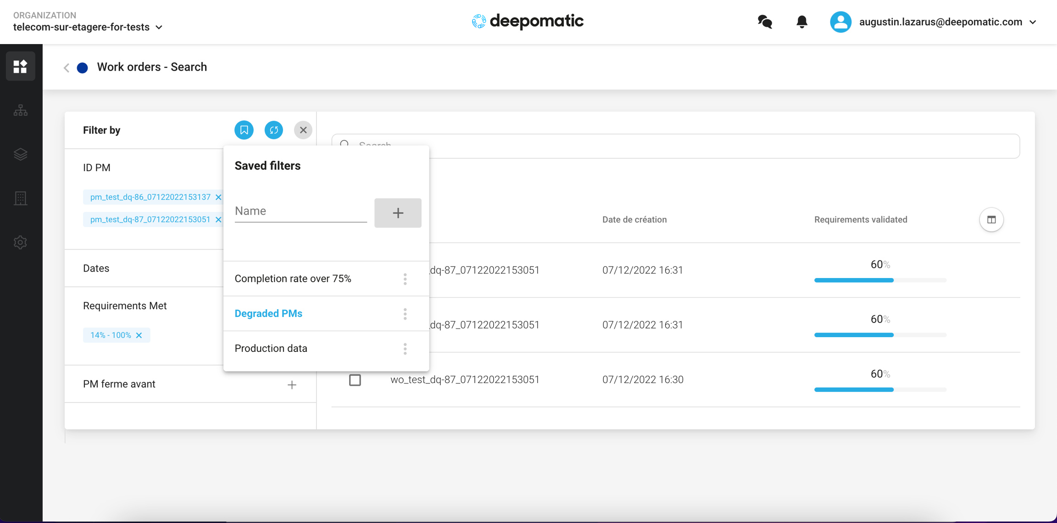Open the settings gear in sidebar

pyautogui.click(x=21, y=242)
